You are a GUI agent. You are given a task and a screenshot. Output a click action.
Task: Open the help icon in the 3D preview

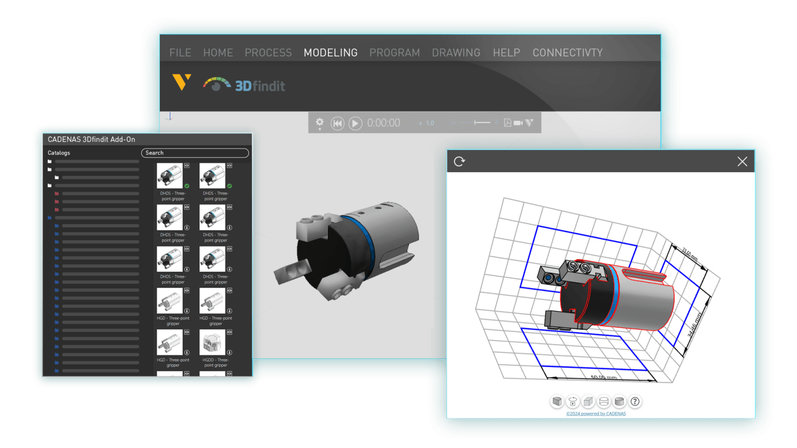pos(635,402)
